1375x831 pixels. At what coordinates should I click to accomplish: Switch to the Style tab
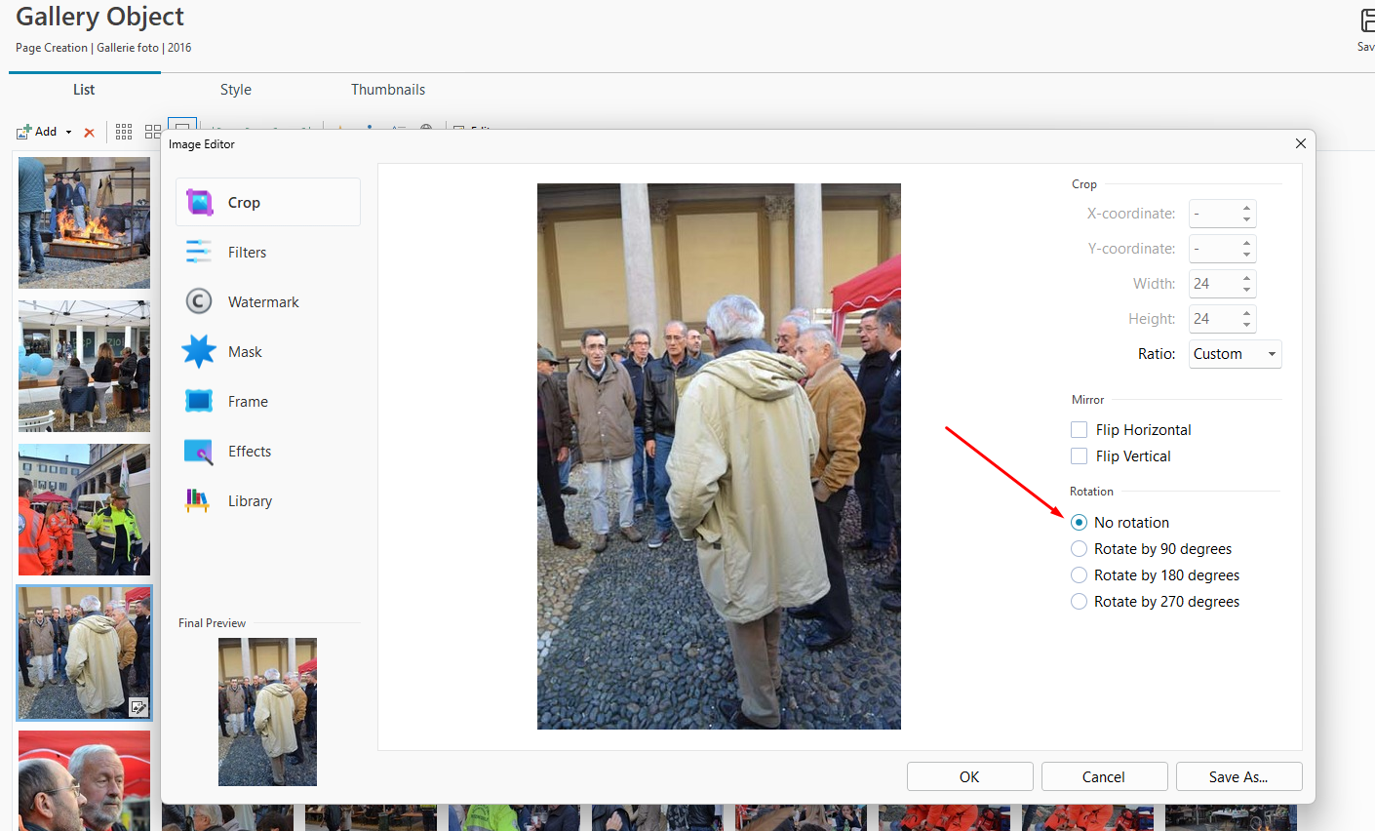235,90
